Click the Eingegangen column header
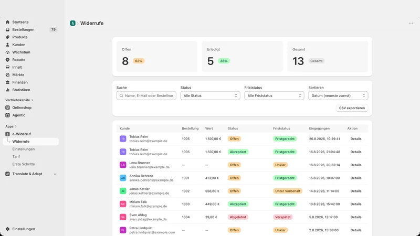The image size is (420, 236). tap(319, 128)
